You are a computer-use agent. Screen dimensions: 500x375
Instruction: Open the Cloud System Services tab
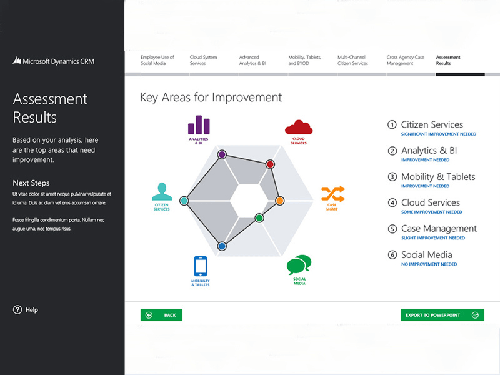(x=204, y=60)
